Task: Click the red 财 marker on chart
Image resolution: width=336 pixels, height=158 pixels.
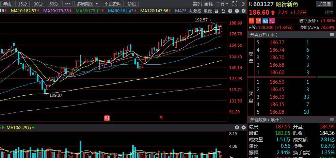Action: coord(107,118)
